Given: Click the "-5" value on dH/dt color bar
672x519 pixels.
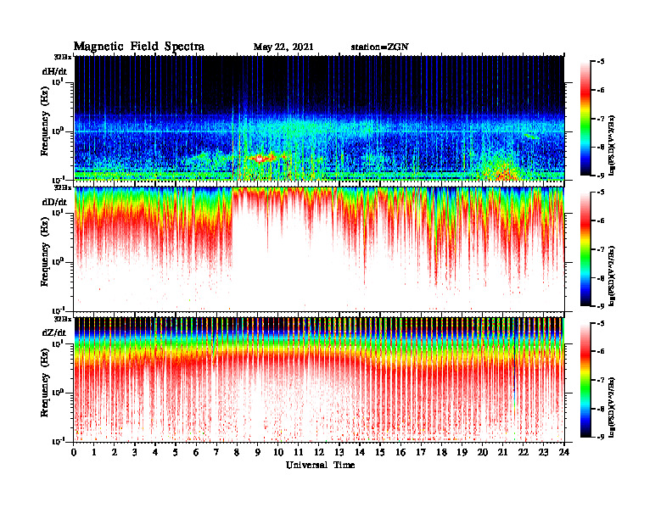Looking at the screenshot, I should (601, 62).
